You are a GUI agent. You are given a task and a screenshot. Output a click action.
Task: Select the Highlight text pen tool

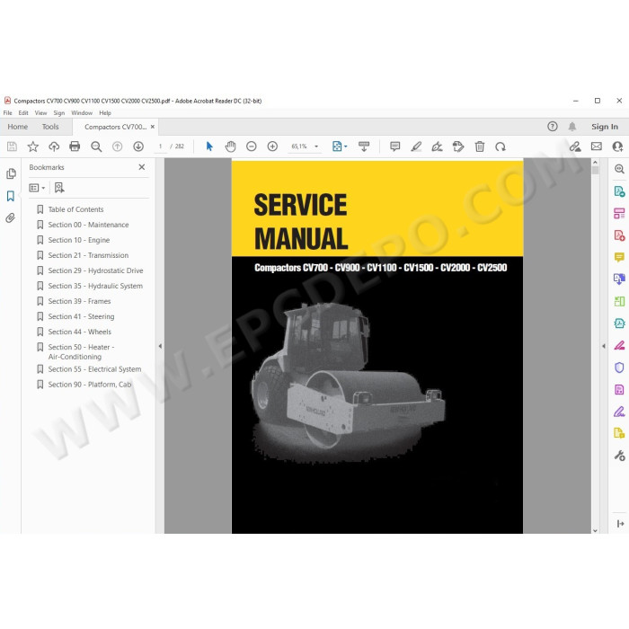[x=416, y=146]
